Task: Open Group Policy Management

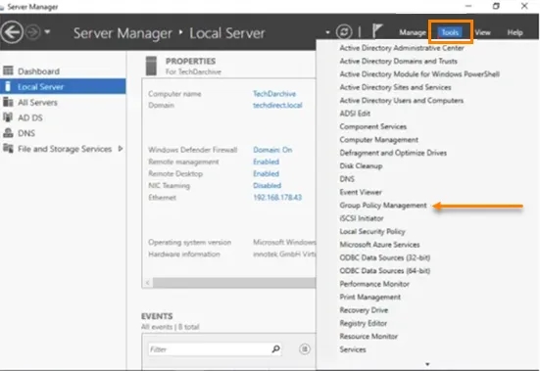Action: (383, 206)
